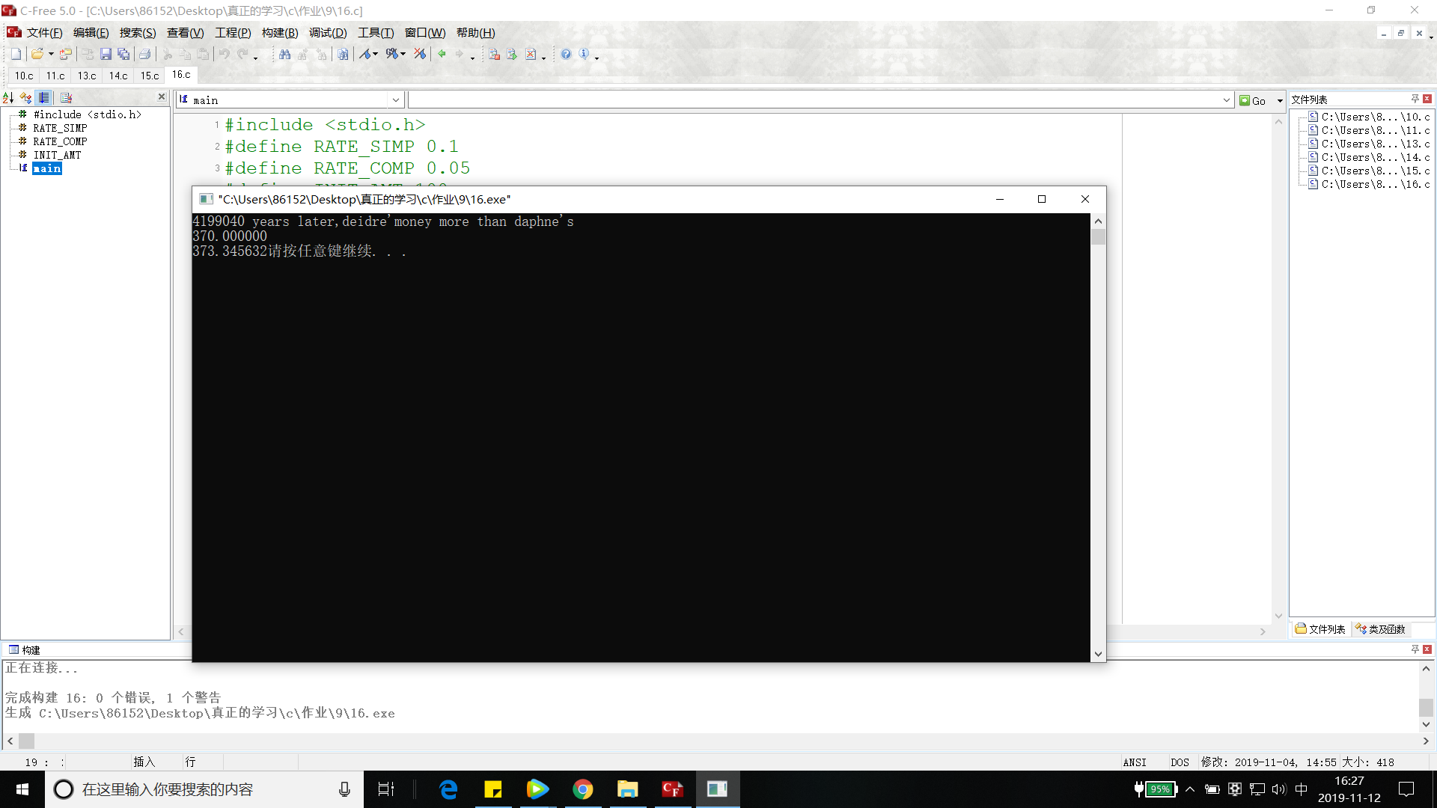
Task: Click the Help question mark icon
Action: coord(566,54)
